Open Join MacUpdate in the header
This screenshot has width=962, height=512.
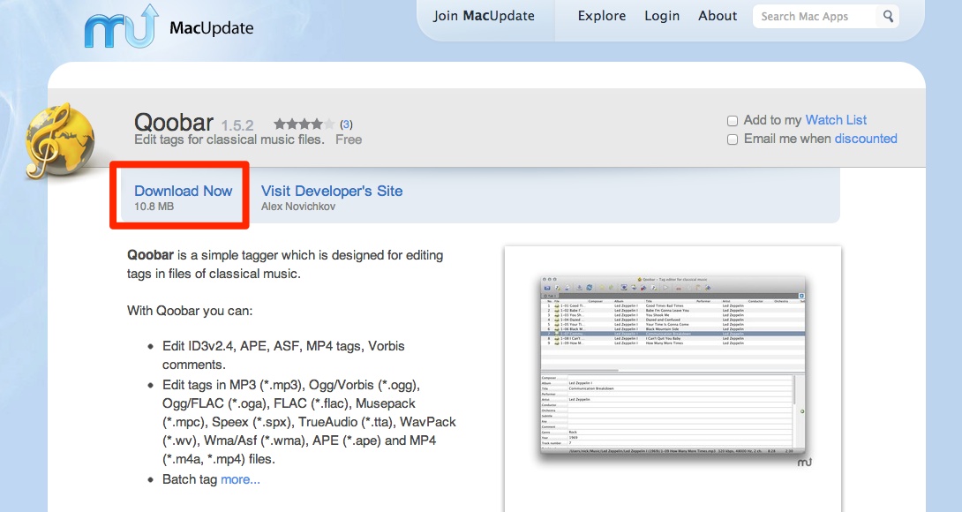pyautogui.click(x=484, y=16)
